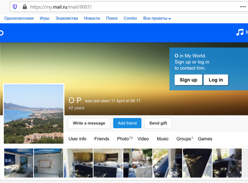The image size is (248, 183).
Task: Click the white logo in blue header
Action: pyautogui.click(x=1, y=33)
